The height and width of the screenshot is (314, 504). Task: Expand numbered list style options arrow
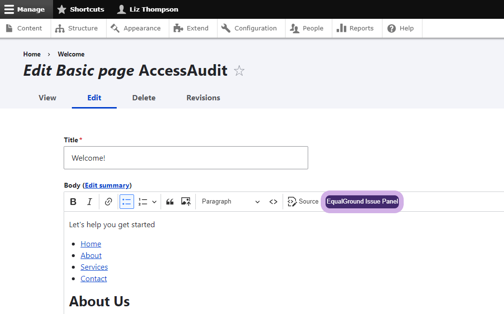click(x=154, y=202)
